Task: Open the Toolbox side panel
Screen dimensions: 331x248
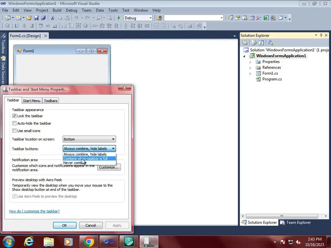Action: coord(3,44)
